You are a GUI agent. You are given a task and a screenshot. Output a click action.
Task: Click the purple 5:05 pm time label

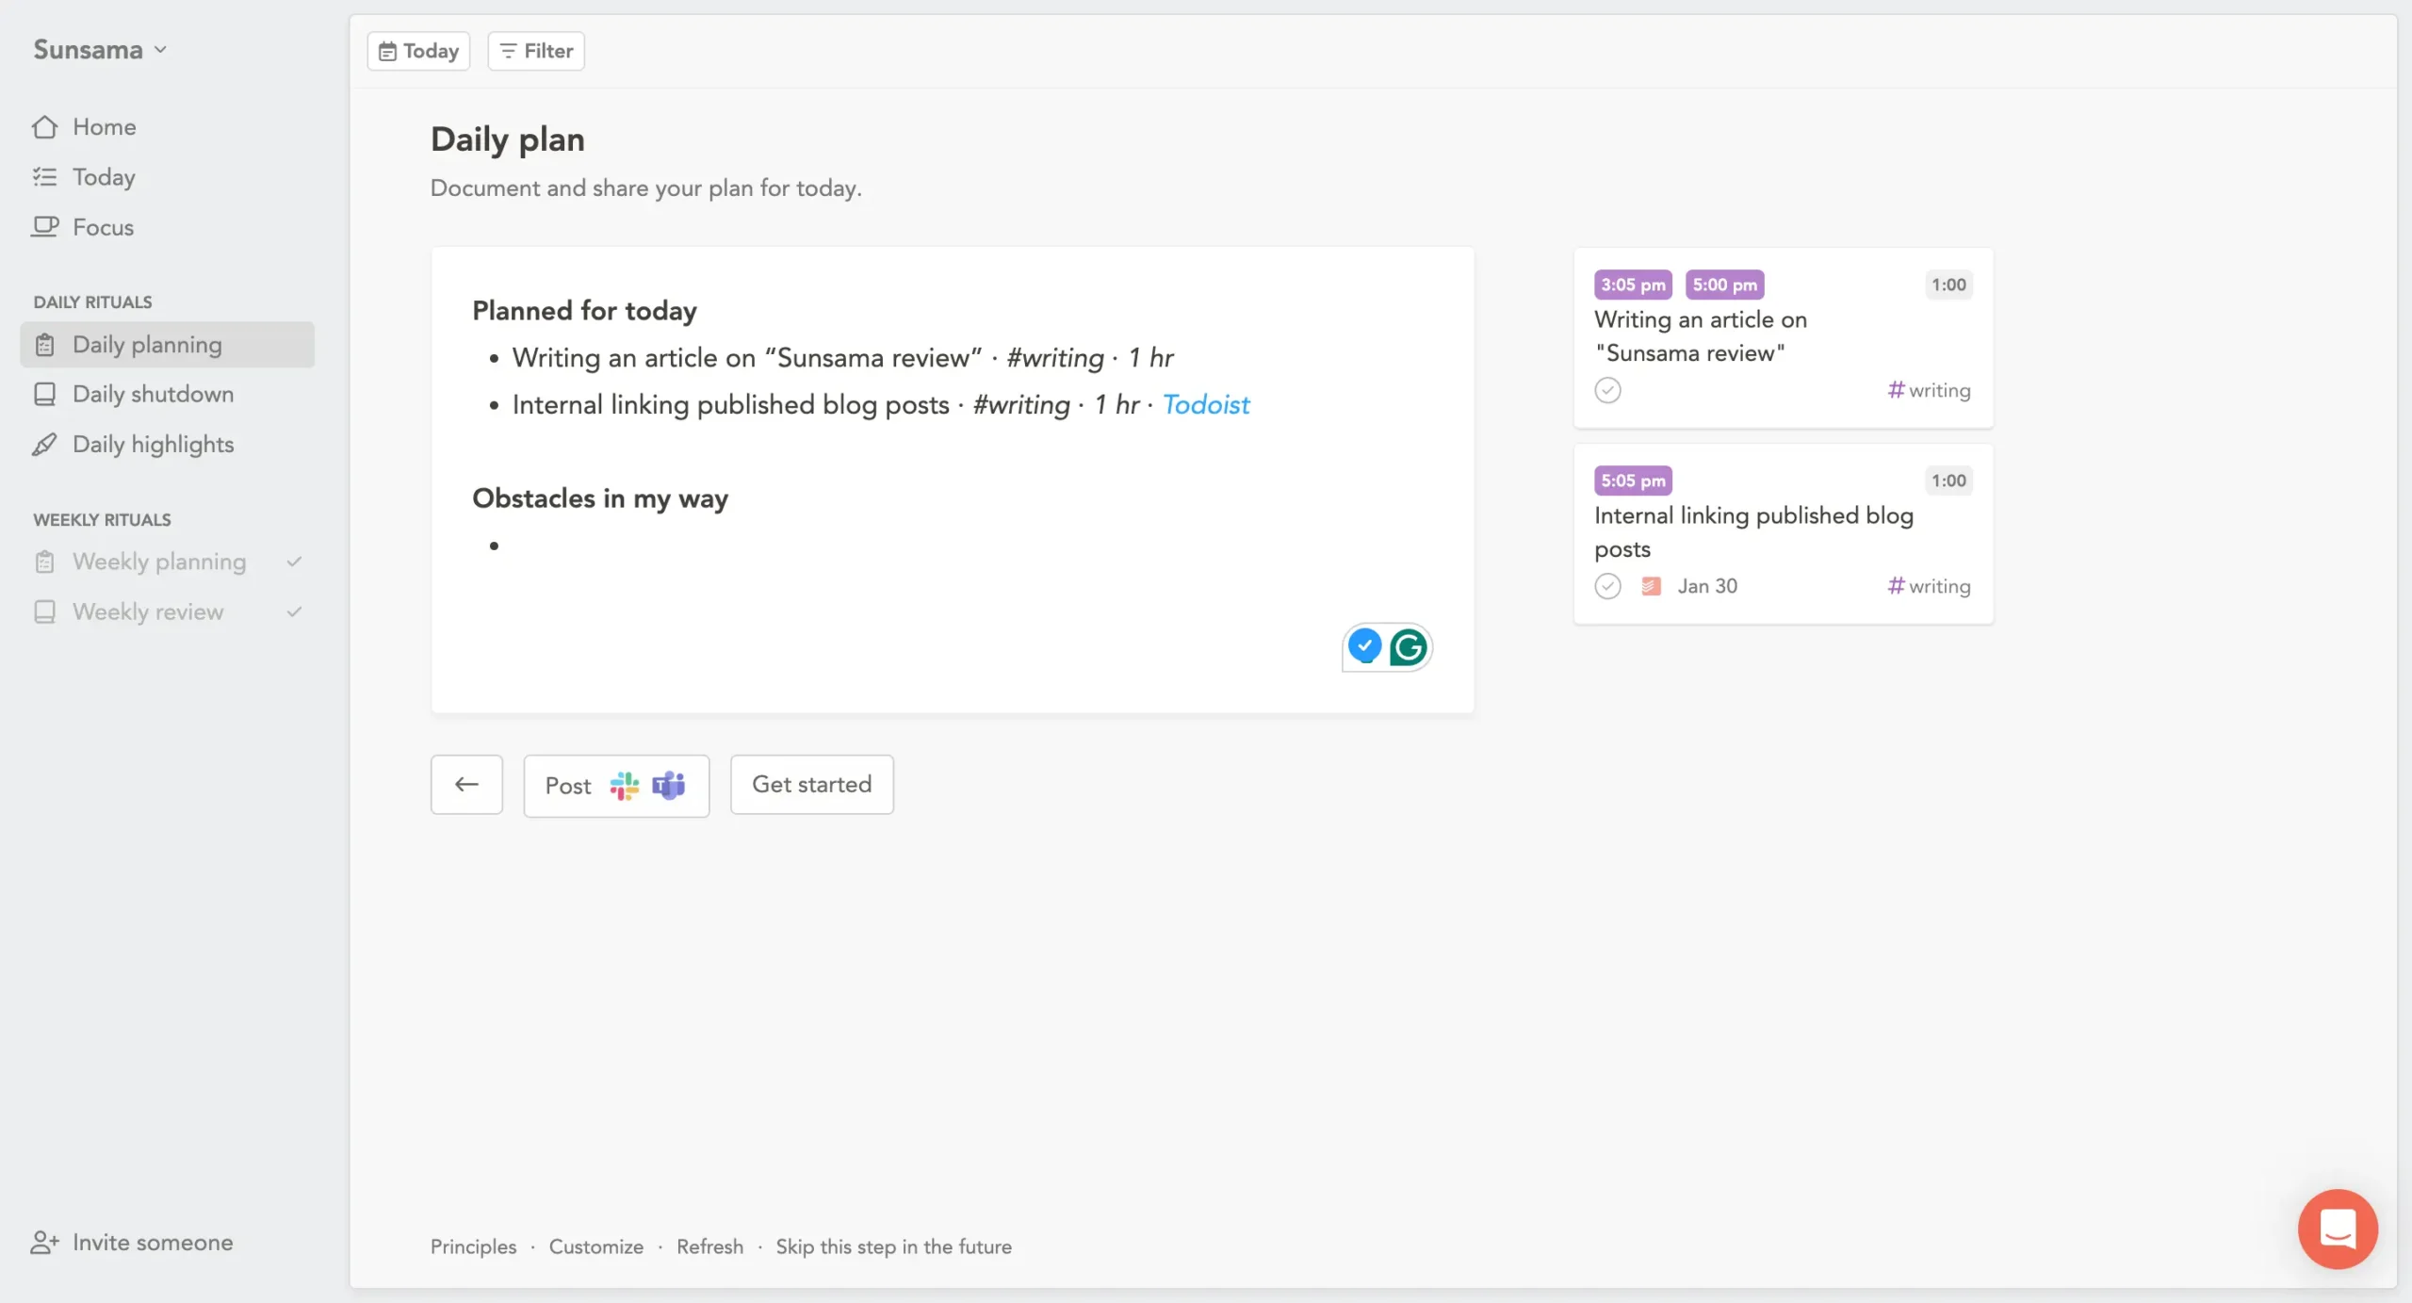[x=1632, y=480]
